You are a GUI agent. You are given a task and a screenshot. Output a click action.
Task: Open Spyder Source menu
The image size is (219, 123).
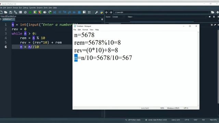click(x=15, y=8)
